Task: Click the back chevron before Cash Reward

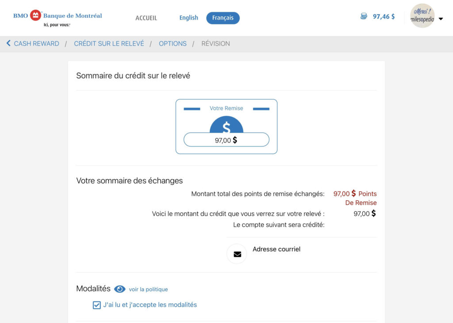Action: (x=8, y=43)
